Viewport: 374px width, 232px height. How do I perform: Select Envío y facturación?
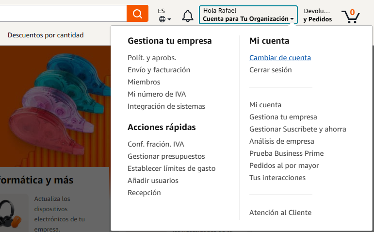tap(159, 70)
